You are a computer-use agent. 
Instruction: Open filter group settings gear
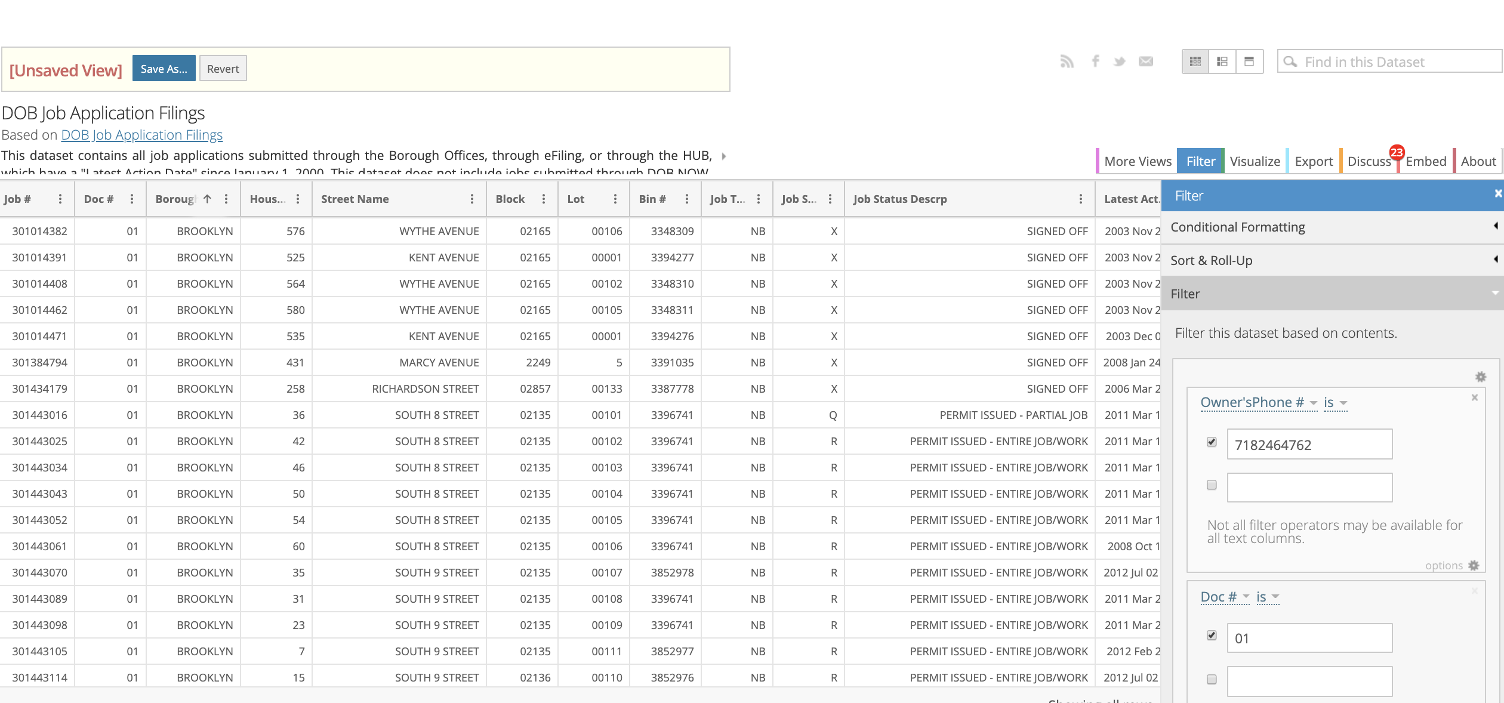point(1481,377)
